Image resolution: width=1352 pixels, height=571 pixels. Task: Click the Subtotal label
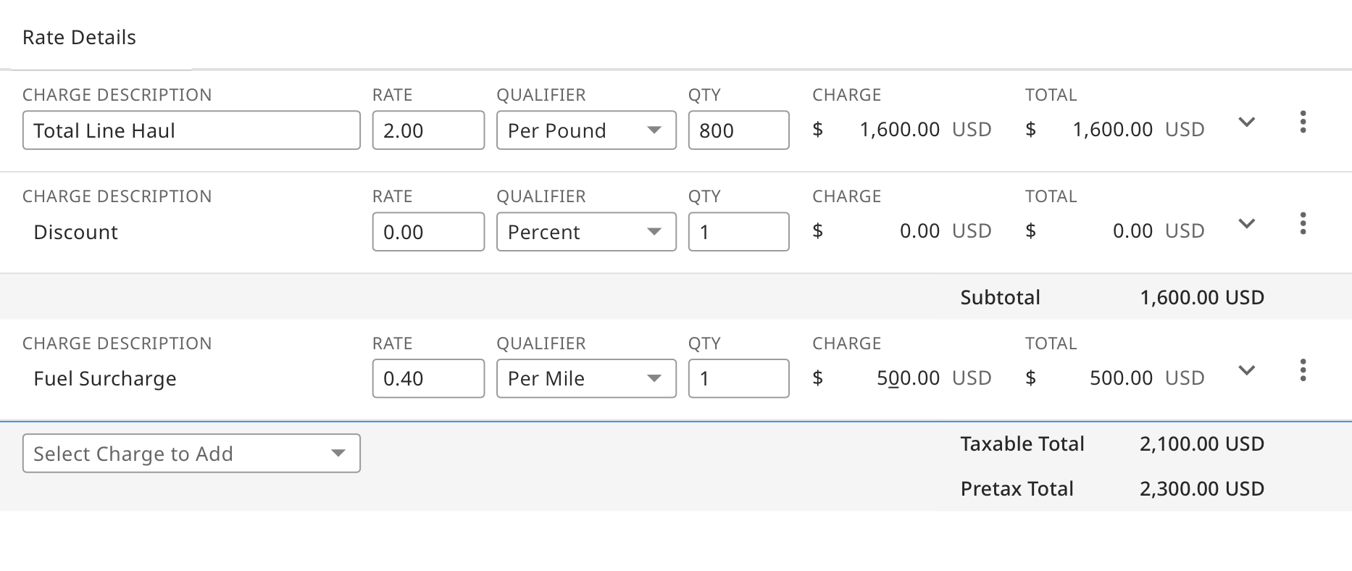pyautogui.click(x=1000, y=297)
